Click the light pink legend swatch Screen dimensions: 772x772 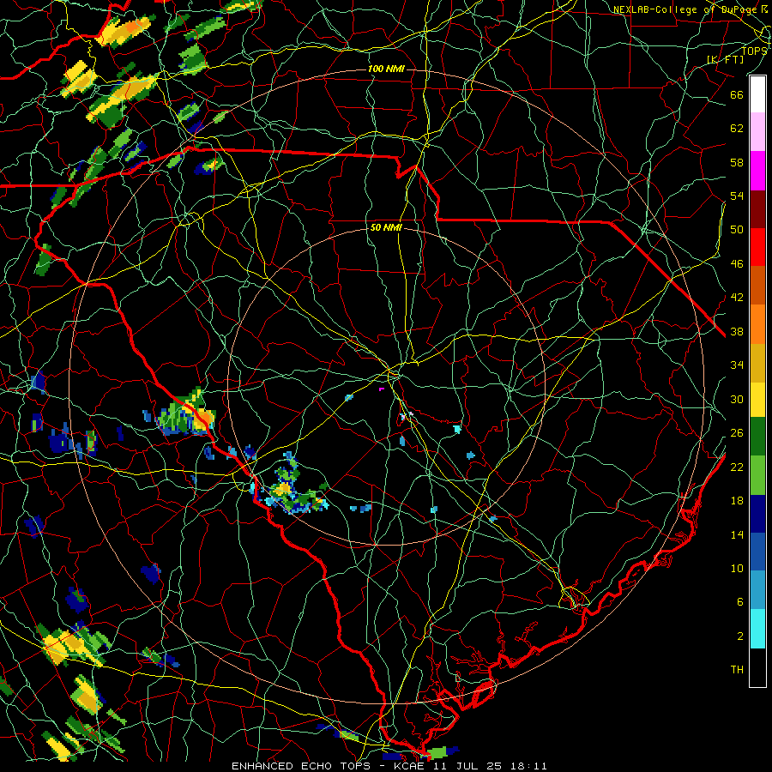757,131
